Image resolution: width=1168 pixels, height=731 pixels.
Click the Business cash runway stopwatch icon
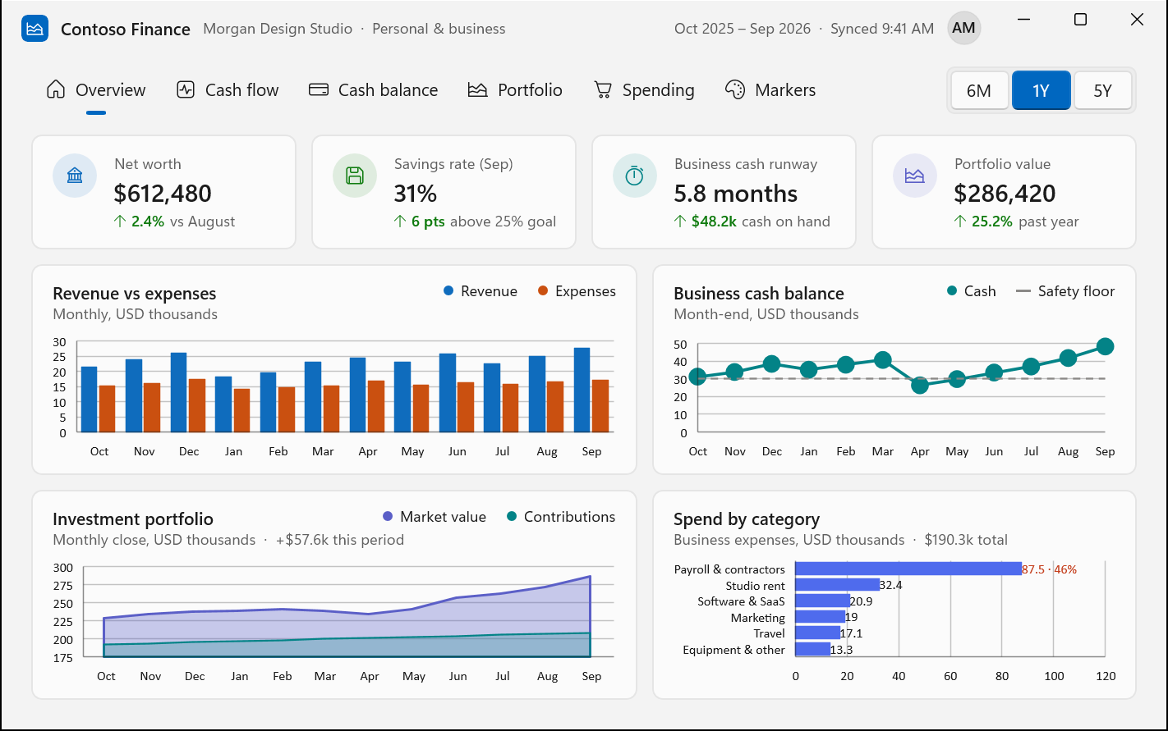(635, 176)
